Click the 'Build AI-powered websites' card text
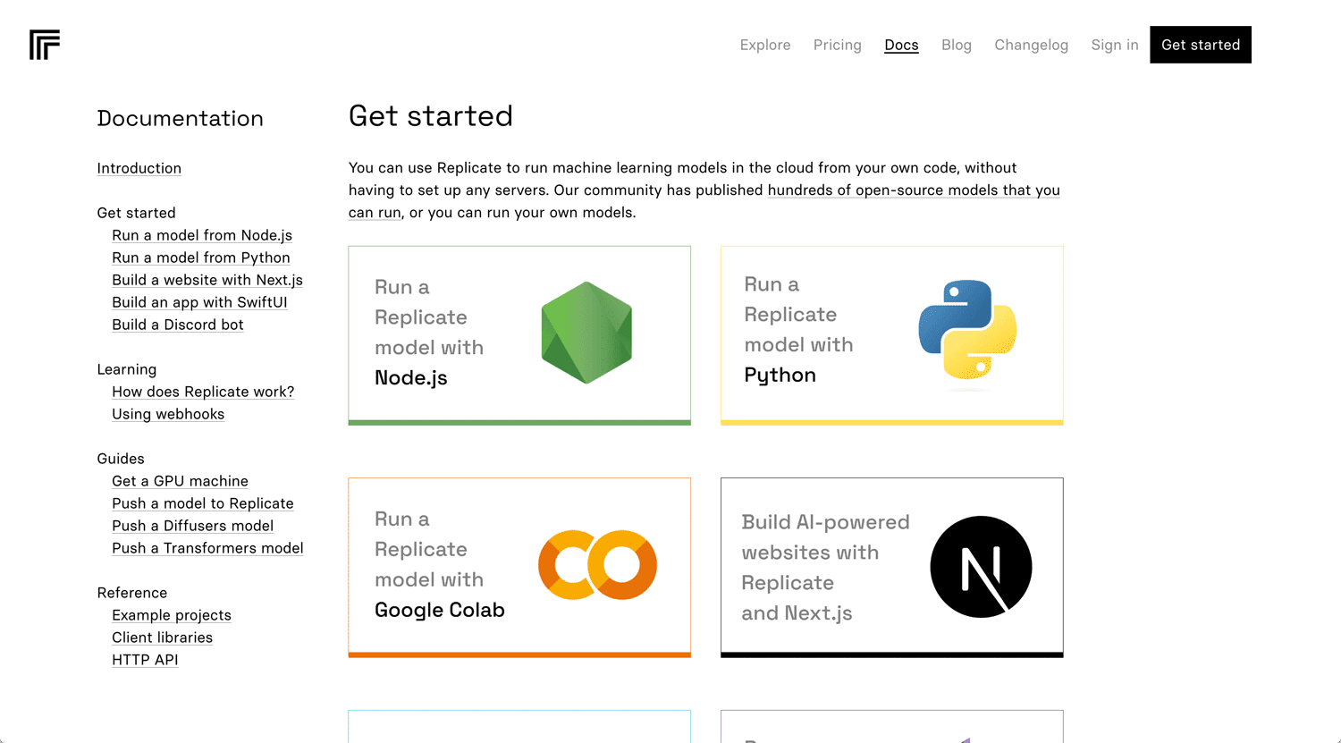The width and height of the screenshot is (1341, 743). (825, 567)
